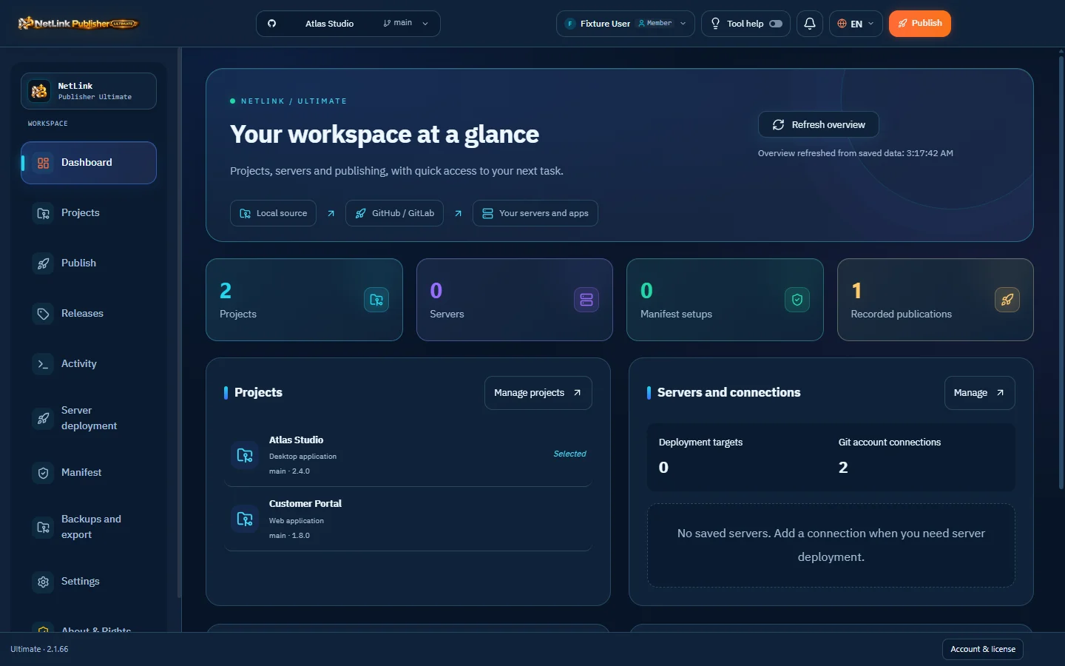The height and width of the screenshot is (666, 1065).
Task: Click the Settings gear icon in sidebar
Action: click(x=44, y=582)
